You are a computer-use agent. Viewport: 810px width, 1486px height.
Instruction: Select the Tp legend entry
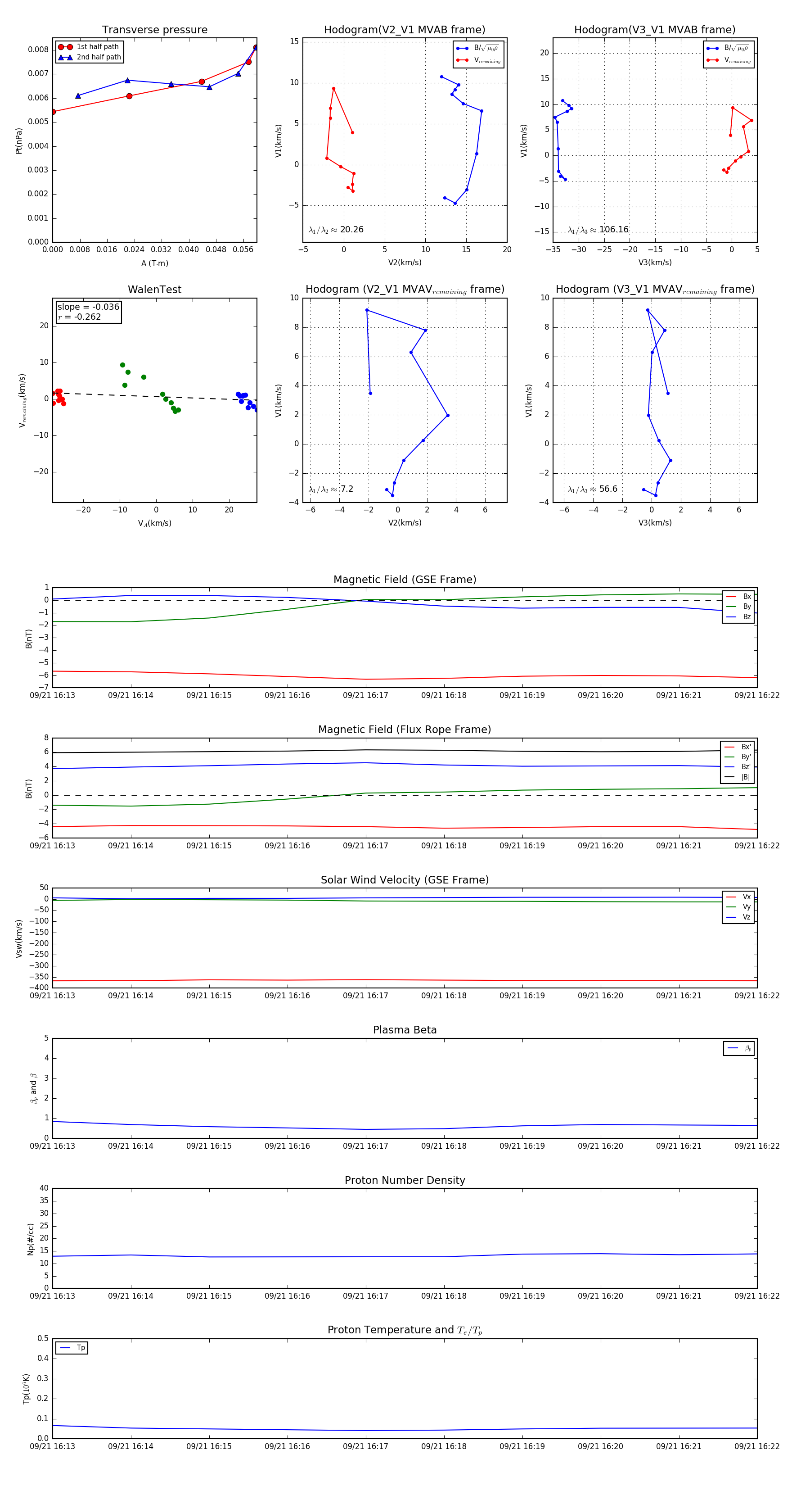coord(72,1348)
